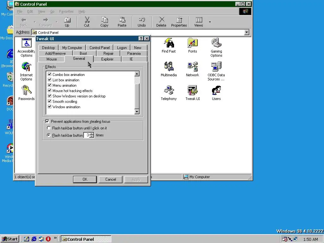
Task: Select the Flash taskbar button N times radio option
Action: [49, 135]
